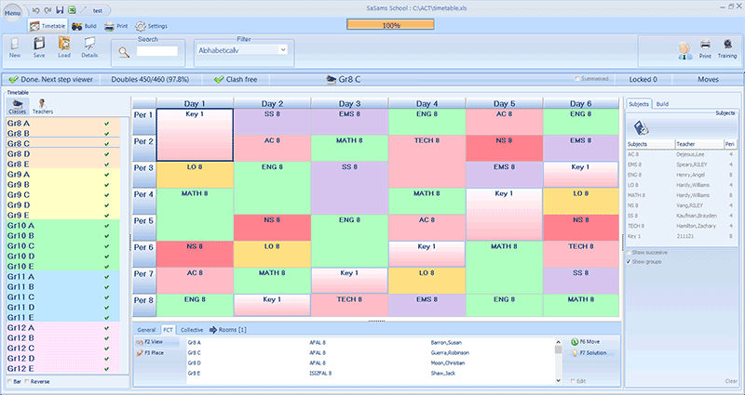Select the Gr8 D AFAL 8 row
Image resolution: width=745 pixels, height=395 pixels.
tap(371, 363)
